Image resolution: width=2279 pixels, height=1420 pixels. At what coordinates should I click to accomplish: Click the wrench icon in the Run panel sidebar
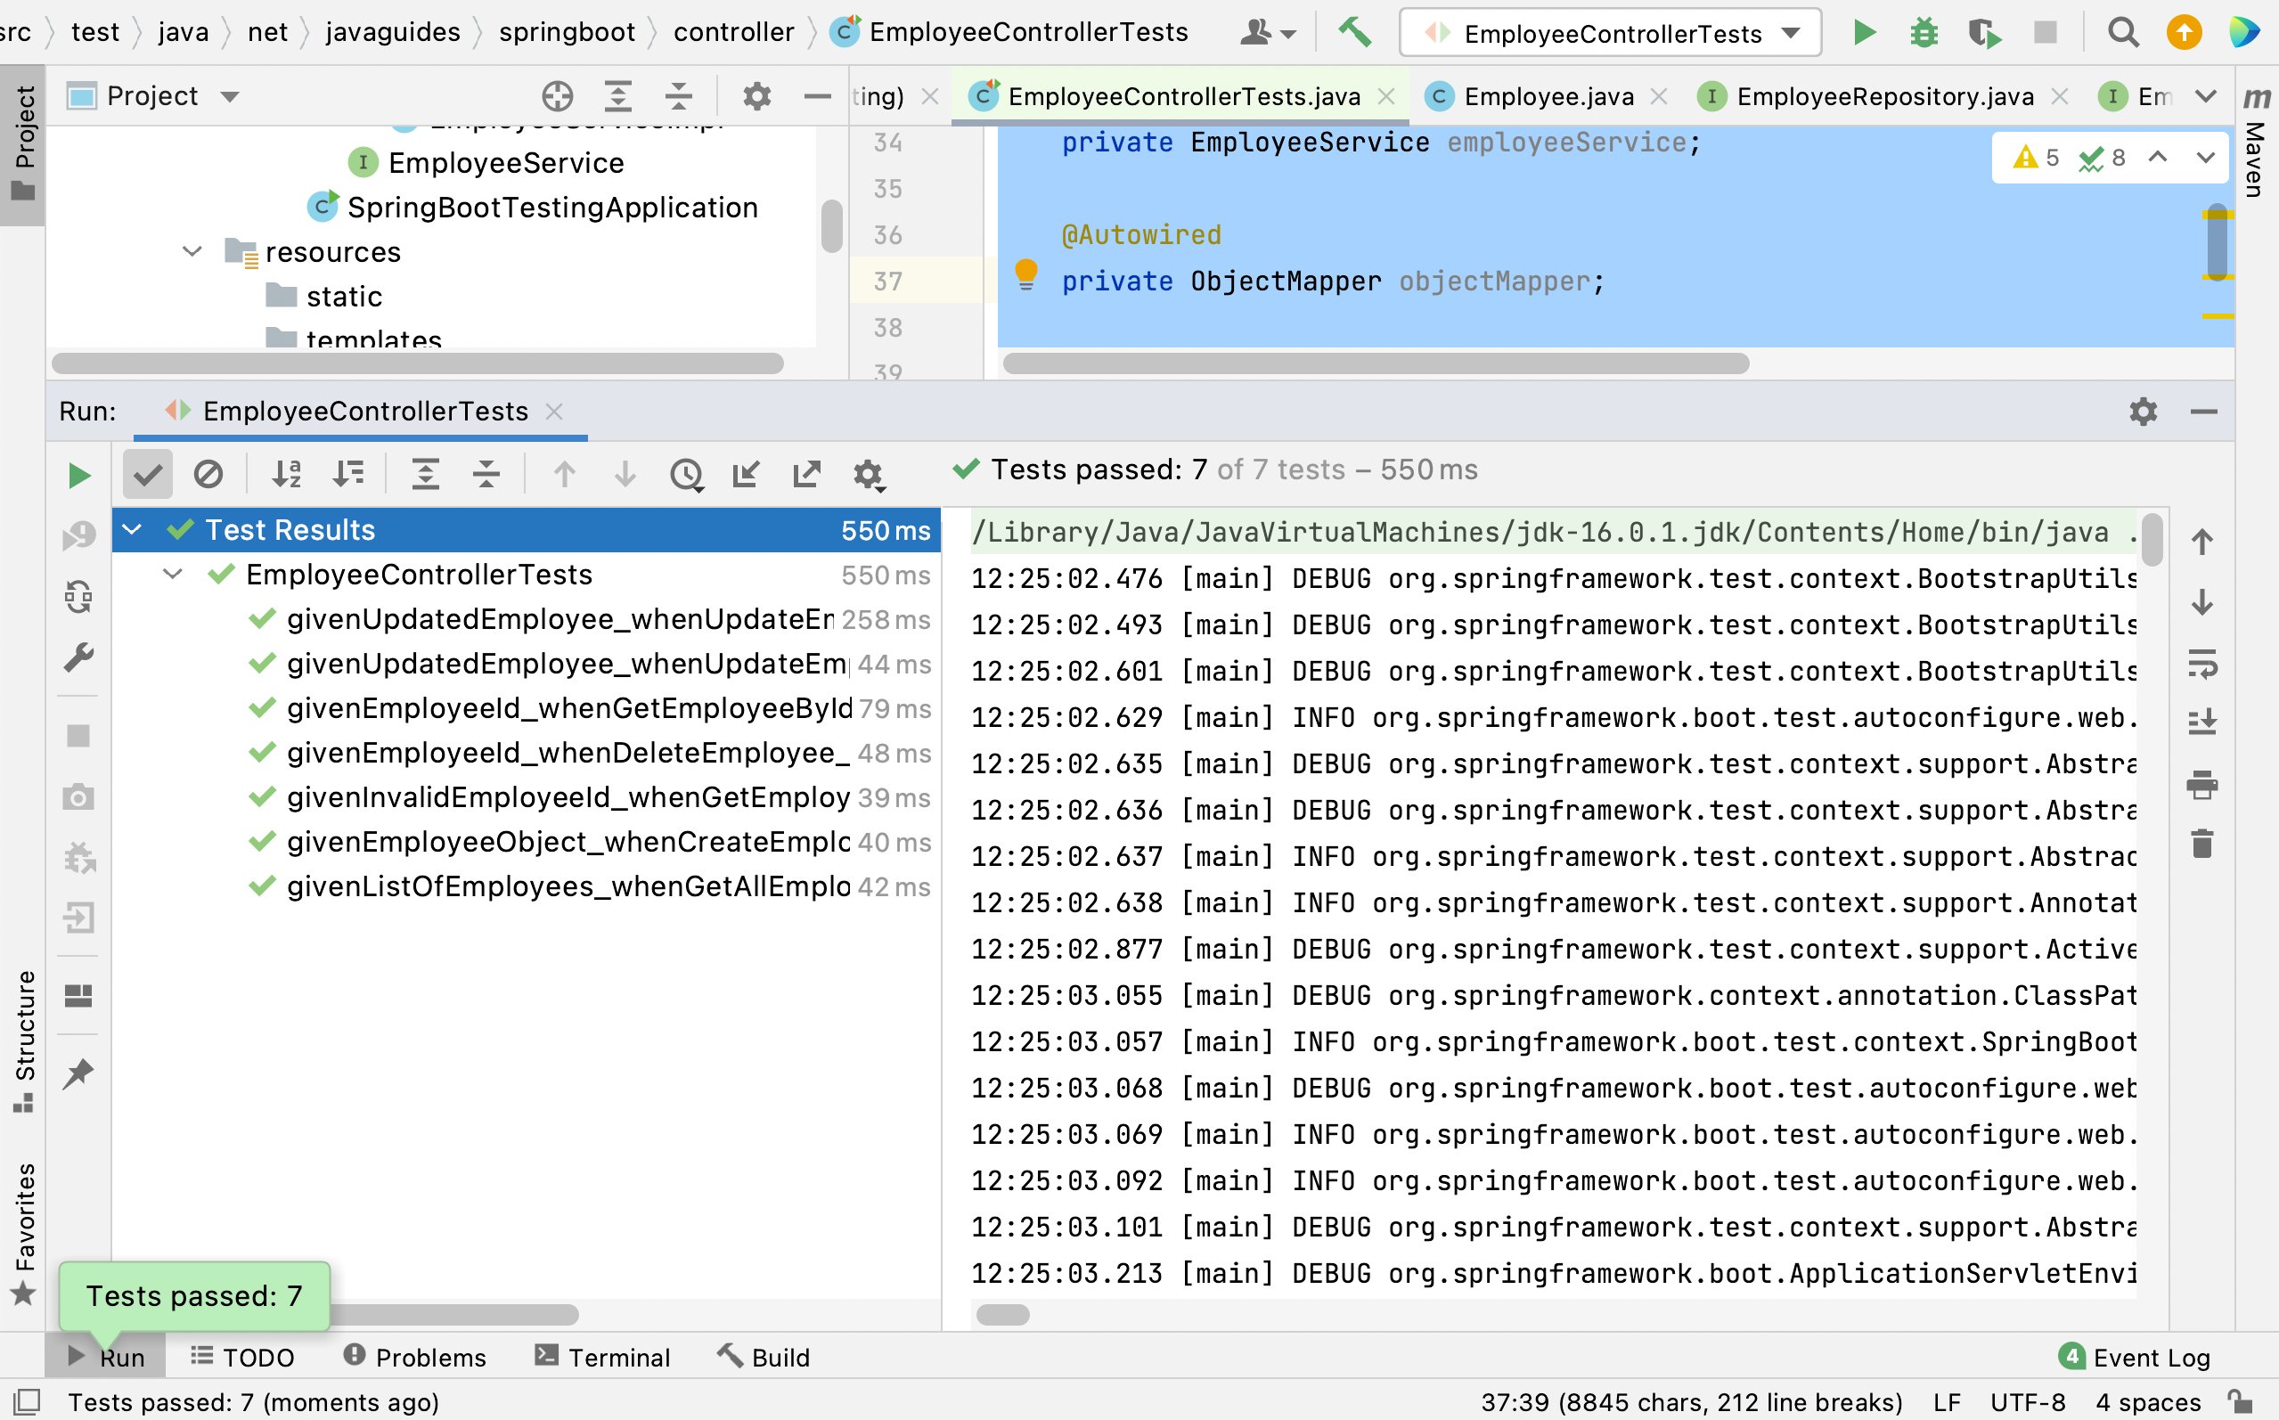pos(79,657)
